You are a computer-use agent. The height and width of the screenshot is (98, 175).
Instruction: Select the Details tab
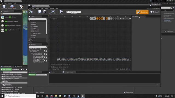point(136,16)
